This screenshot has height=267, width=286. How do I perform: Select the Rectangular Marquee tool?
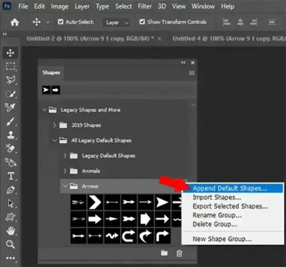(x=10, y=66)
